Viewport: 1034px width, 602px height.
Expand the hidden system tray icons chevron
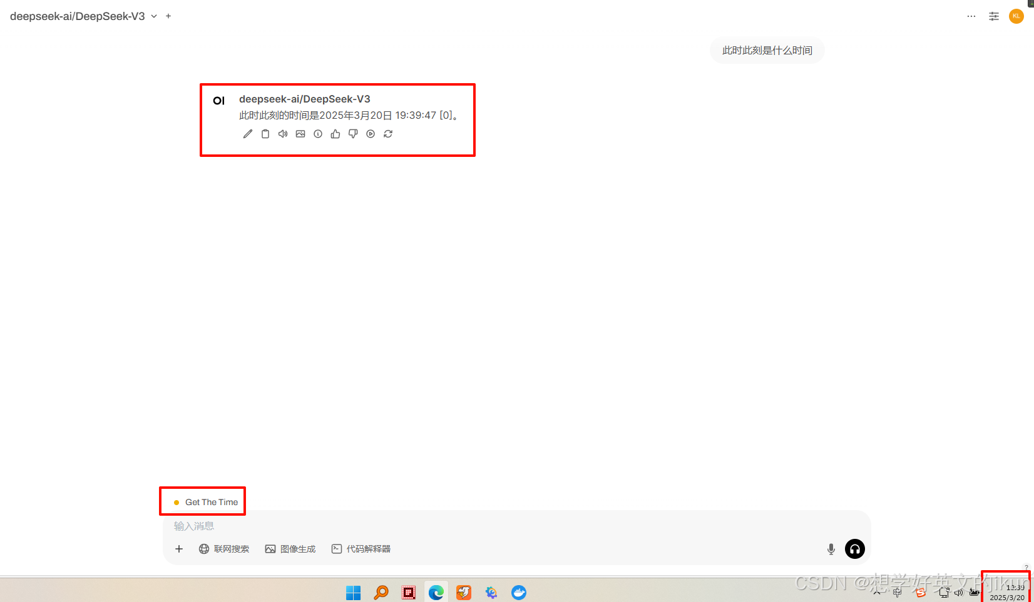click(x=877, y=593)
